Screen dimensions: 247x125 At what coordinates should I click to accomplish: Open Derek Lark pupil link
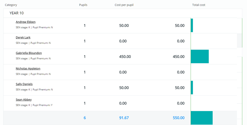[x=23, y=38]
